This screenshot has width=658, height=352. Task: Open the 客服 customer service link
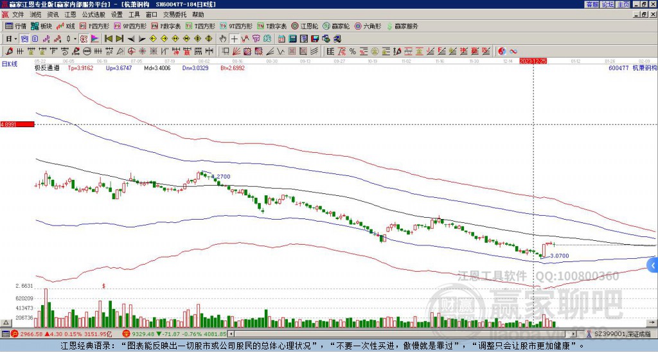click(592, 4)
